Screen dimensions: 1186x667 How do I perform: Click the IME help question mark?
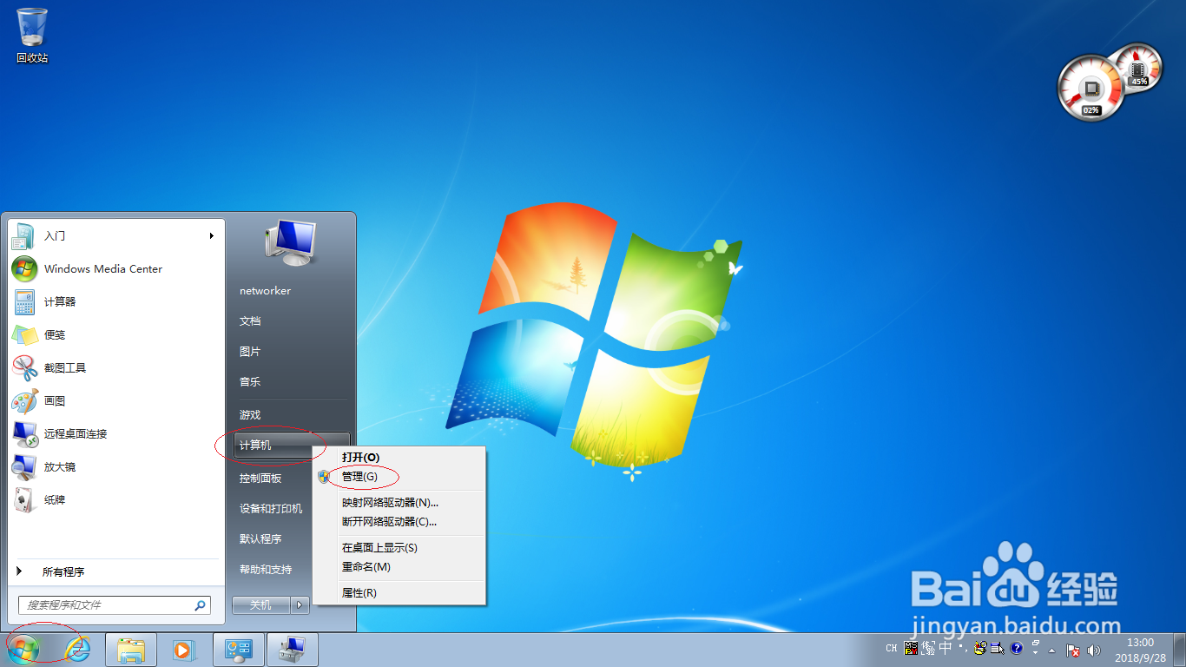(x=1017, y=648)
